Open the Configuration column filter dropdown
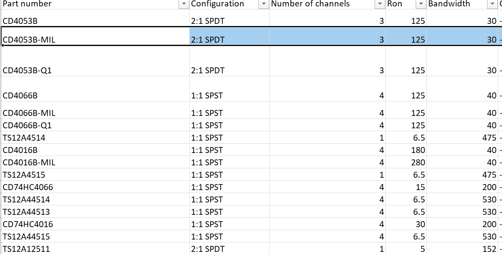Viewport: 502px width, 254px height. pyautogui.click(x=263, y=4)
